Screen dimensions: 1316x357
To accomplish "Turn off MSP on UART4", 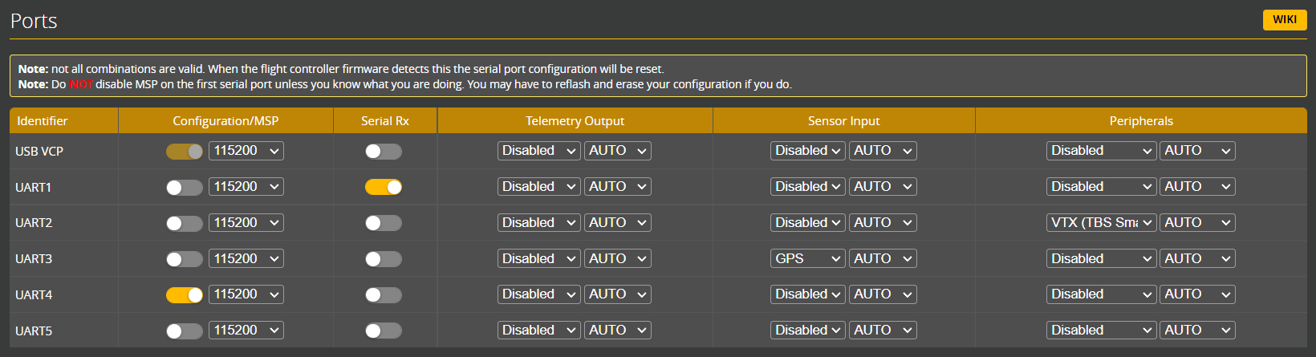I will point(184,295).
